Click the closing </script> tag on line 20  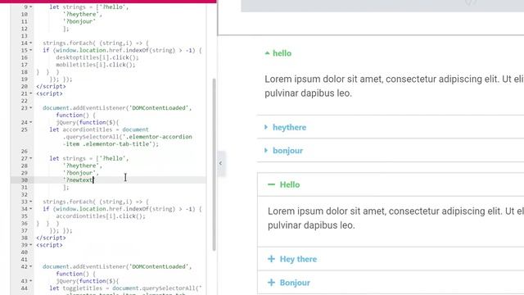[51, 86]
